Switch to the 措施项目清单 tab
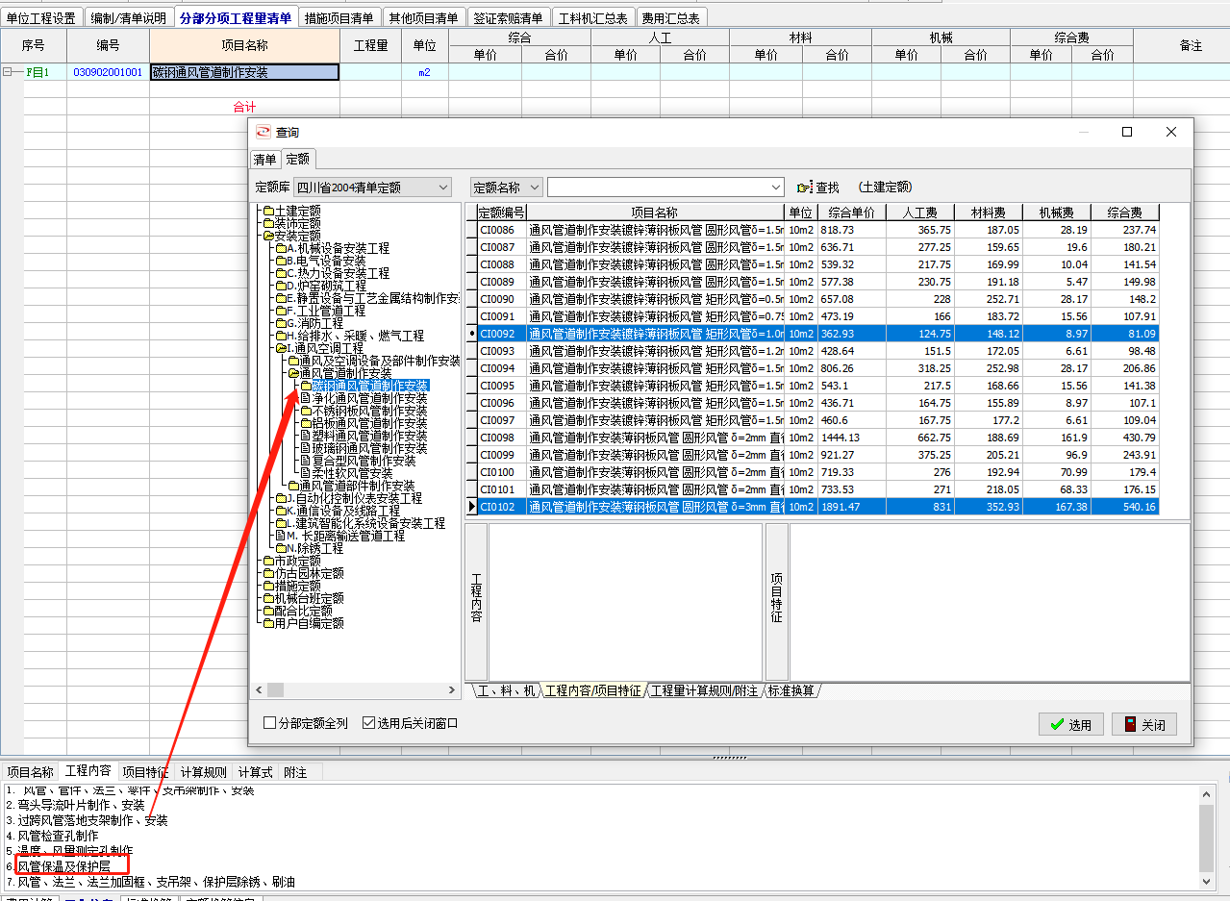Screen dimensions: 1230x901 339,18
